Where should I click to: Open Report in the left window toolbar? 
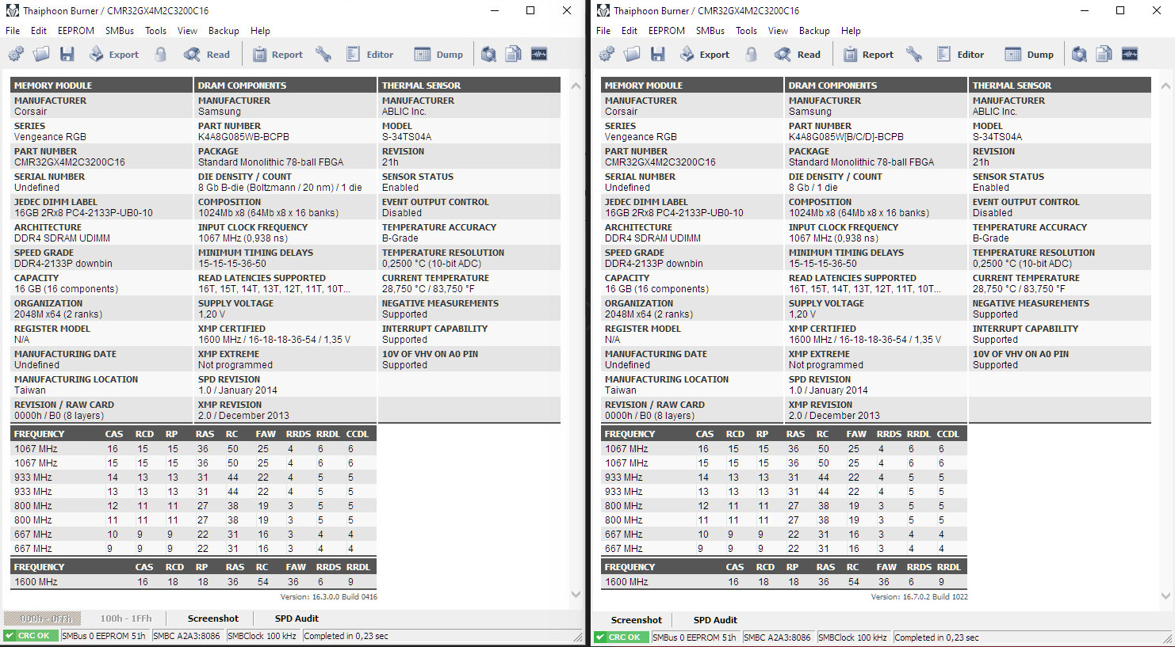click(x=277, y=55)
